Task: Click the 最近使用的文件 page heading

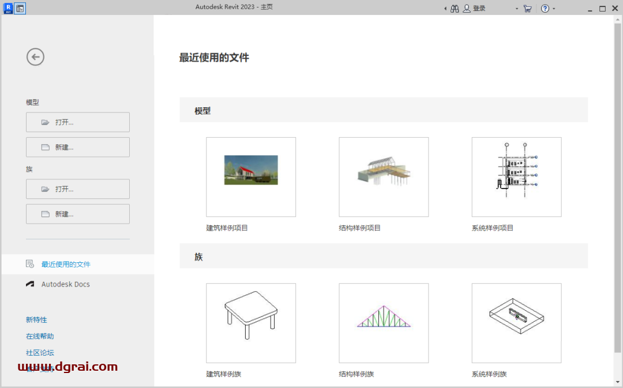Action: 214,58
